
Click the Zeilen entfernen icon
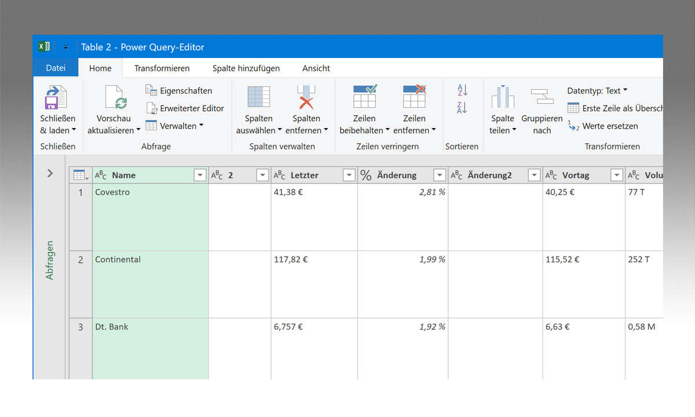click(x=415, y=96)
